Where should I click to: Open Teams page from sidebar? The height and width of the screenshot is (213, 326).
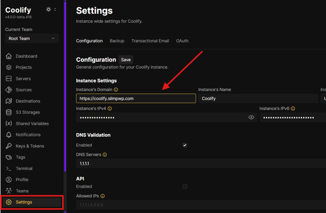(22, 191)
